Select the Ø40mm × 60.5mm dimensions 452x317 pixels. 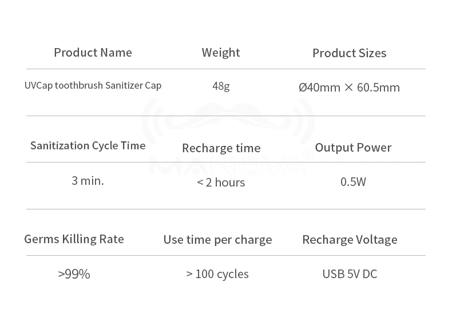349,88
